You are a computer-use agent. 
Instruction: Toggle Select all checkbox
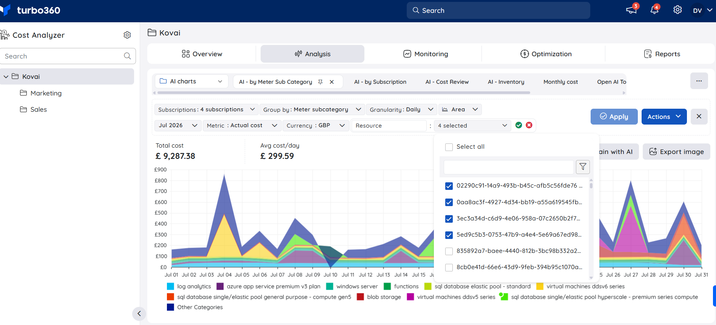point(449,147)
